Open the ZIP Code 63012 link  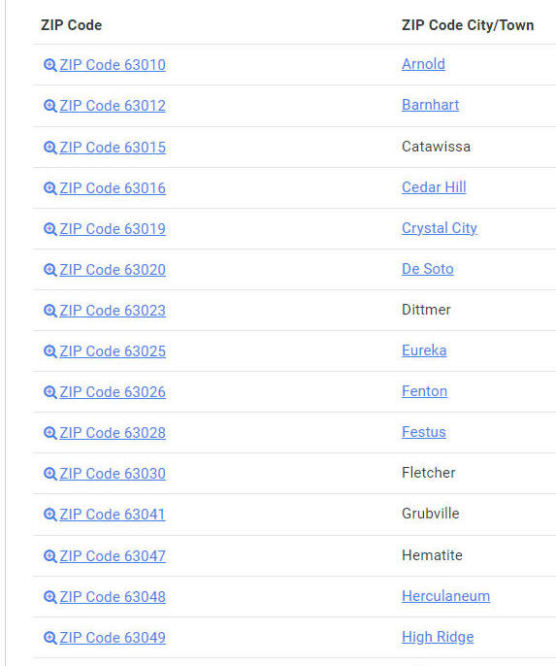[x=113, y=106]
